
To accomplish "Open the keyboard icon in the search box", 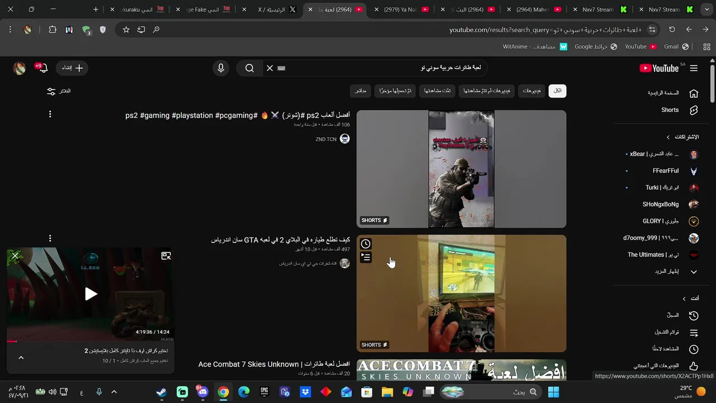I will [281, 68].
